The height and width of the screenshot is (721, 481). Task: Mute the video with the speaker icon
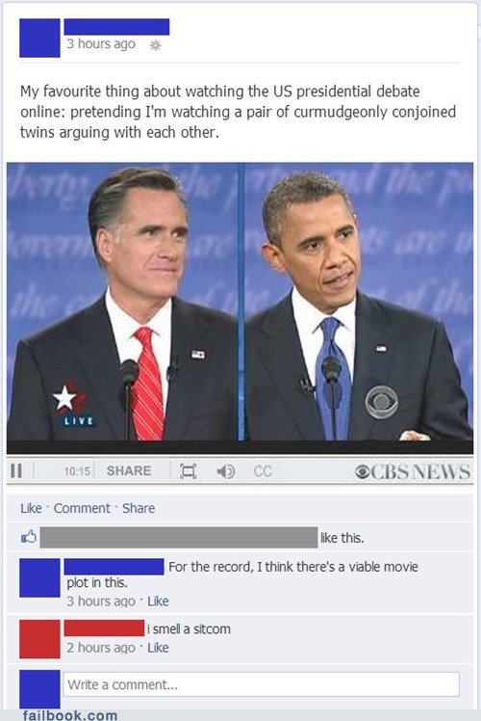[x=225, y=470]
